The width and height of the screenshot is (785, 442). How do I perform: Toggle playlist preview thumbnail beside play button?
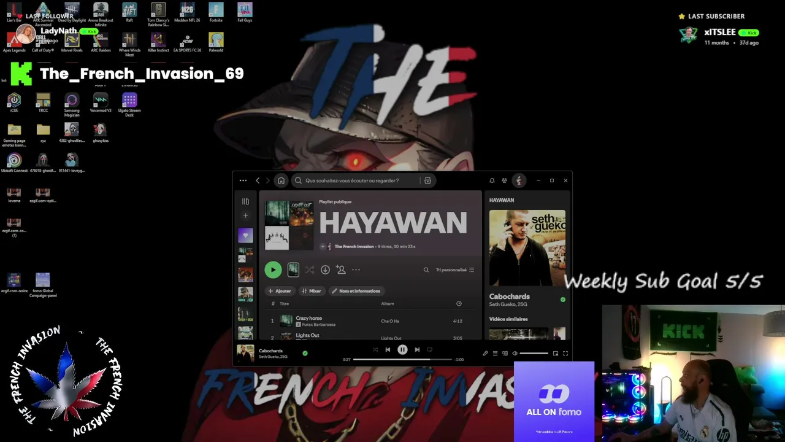(293, 269)
